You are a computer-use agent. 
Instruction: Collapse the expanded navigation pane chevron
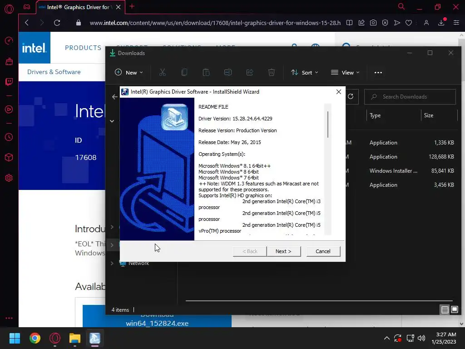coord(112,121)
